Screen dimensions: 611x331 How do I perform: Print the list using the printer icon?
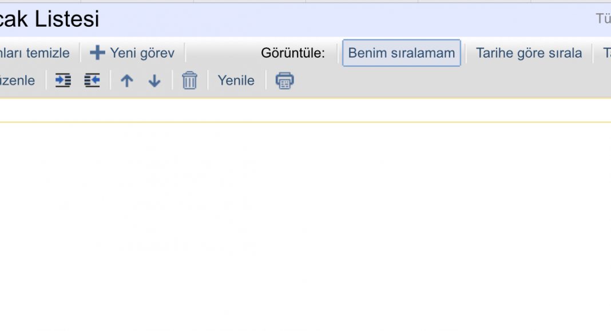tap(284, 80)
